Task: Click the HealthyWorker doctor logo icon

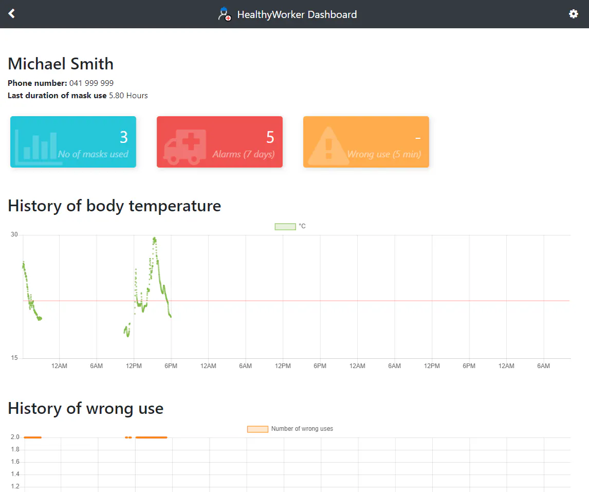Action: point(225,14)
